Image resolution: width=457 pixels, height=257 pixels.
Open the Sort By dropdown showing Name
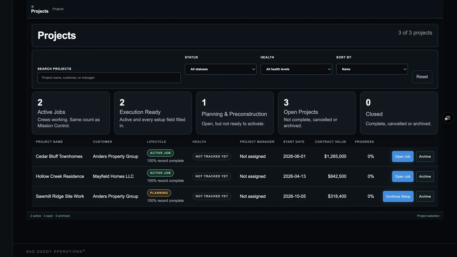click(372, 69)
